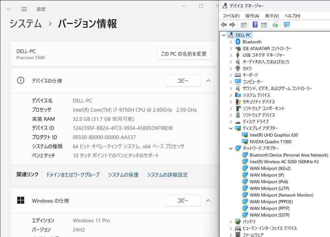Click the Bluetooth icon in device tree
330x237 pixels.
(238, 42)
